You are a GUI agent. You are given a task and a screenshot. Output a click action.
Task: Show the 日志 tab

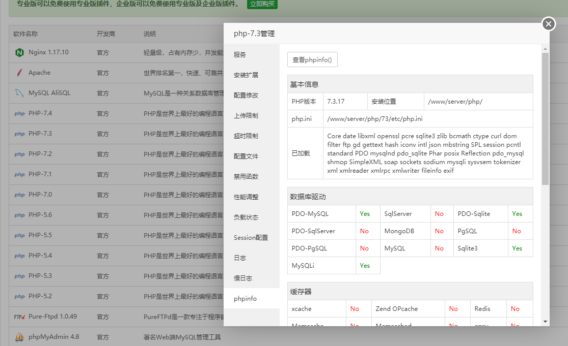click(252, 258)
